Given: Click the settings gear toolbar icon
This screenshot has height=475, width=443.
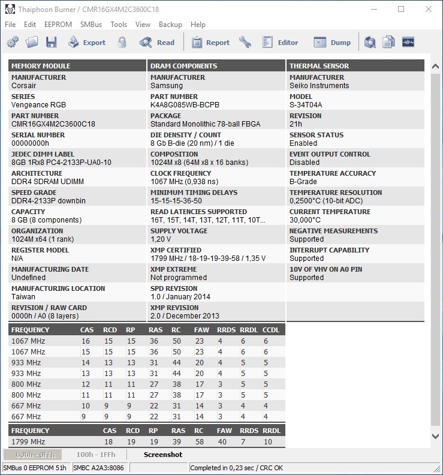Looking at the screenshot, I should [13, 42].
